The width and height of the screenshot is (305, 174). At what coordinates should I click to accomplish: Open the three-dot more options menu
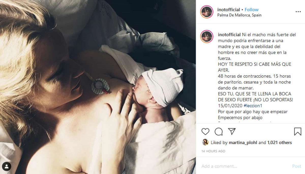pos(298,12)
